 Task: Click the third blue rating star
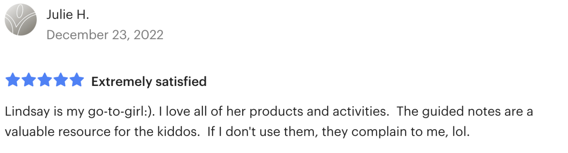click(45, 81)
